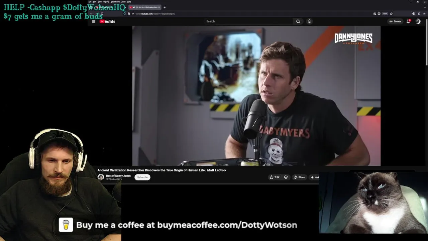The height and width of the screenshot is (241, 428).
Task: Share the video via the Share button
Action: click(x=299, y=177)
